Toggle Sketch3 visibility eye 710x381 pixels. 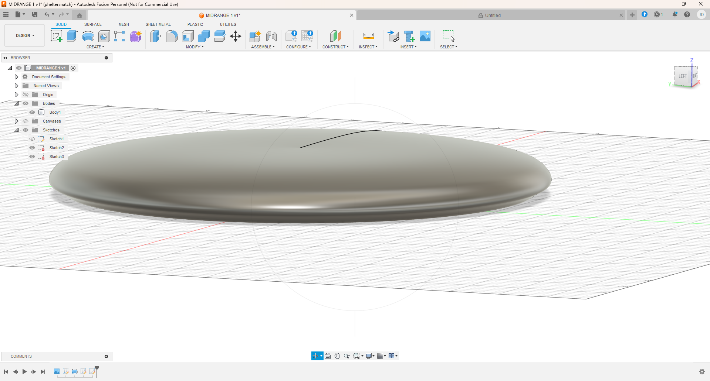(32, 157)
